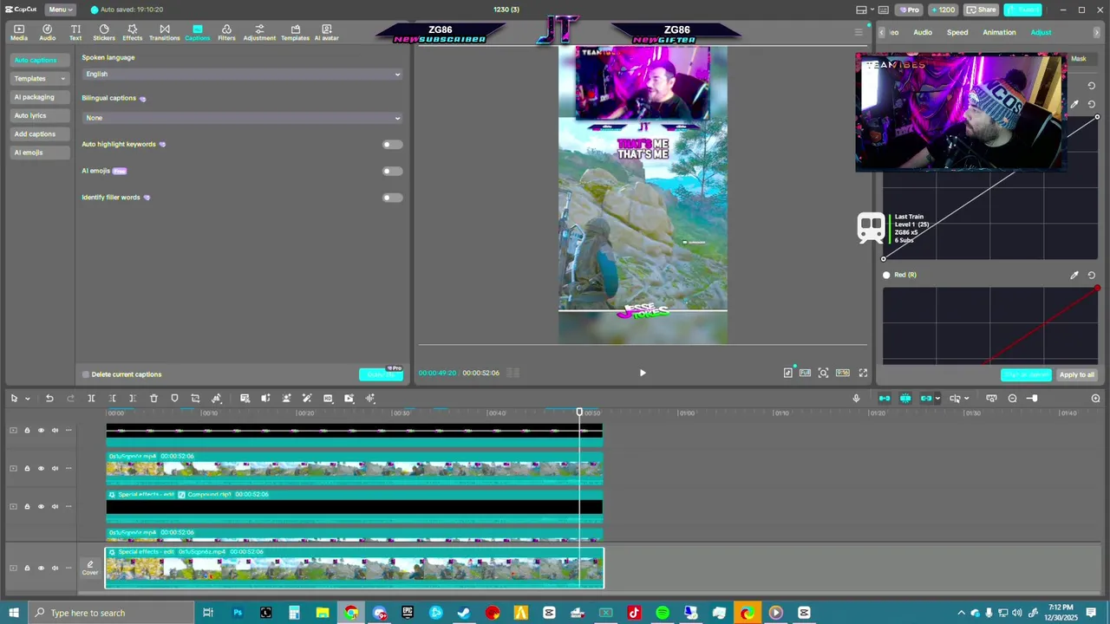Enable Auto highlight keywords switch

tap(392, 145)
